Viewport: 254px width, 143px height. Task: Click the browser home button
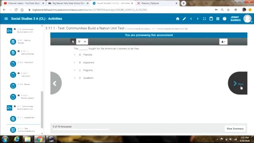click(x=22, y=10)
